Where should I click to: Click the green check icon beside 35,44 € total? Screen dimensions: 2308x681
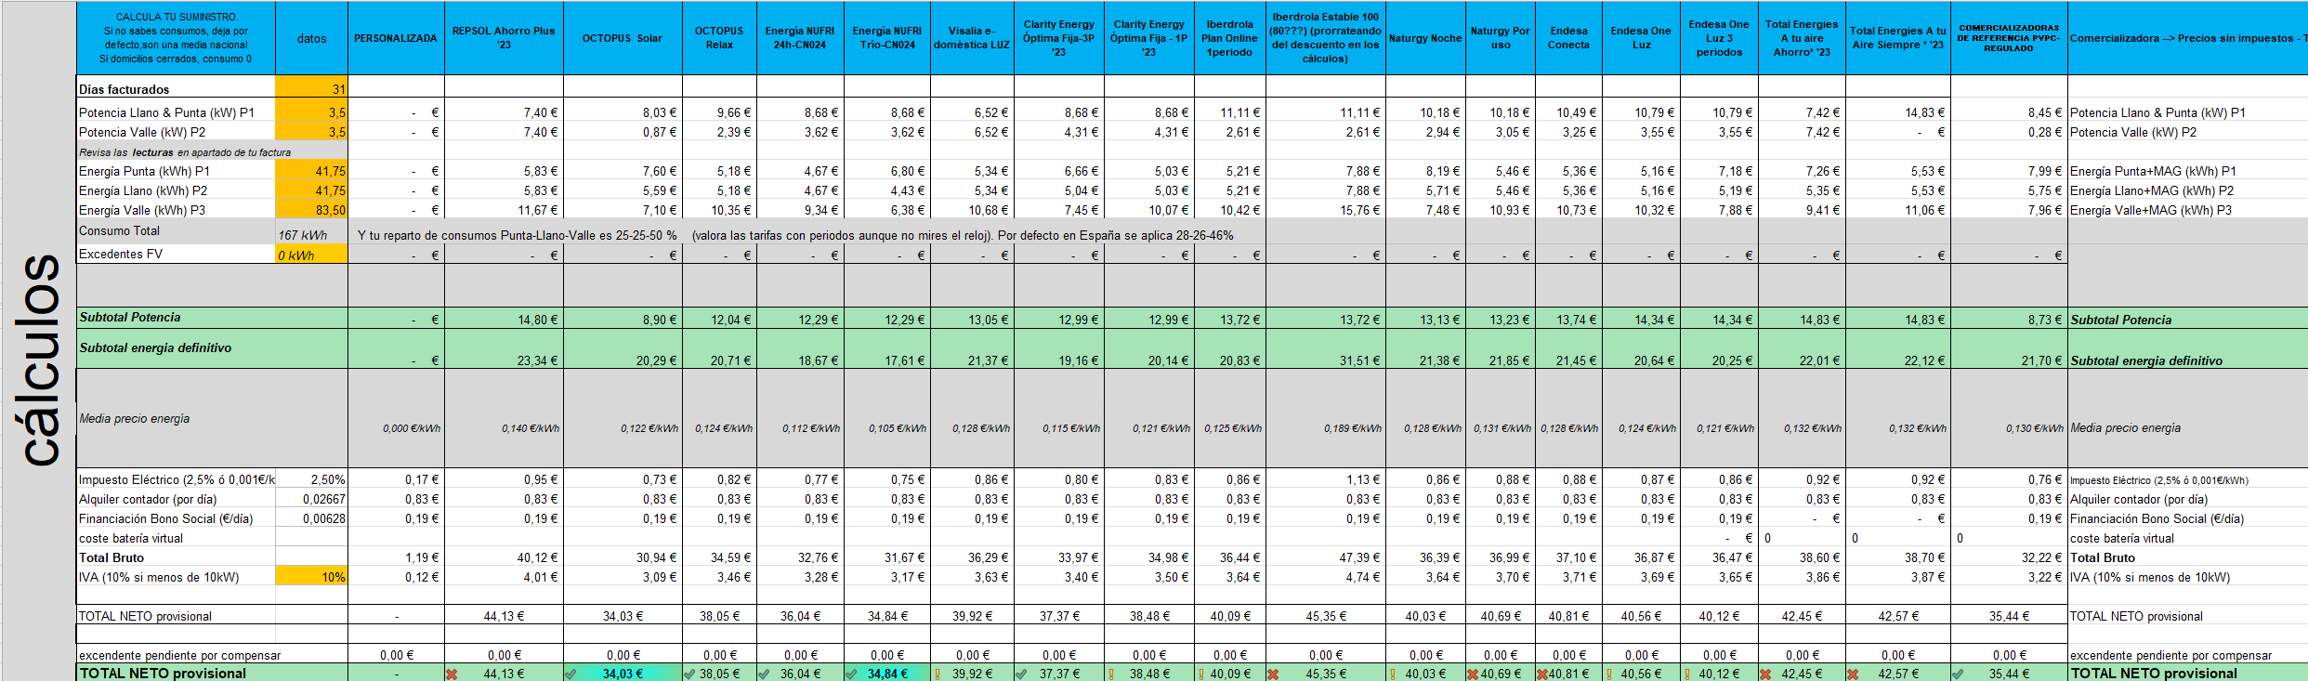[x=1958, y=674]
